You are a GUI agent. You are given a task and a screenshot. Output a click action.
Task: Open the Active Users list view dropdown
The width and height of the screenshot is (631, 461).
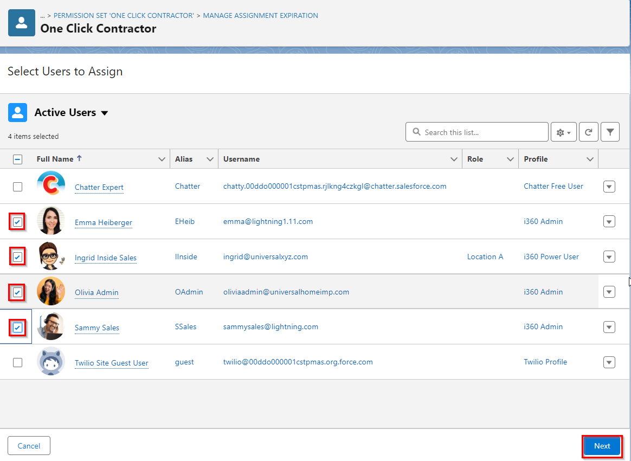(104, 113)
